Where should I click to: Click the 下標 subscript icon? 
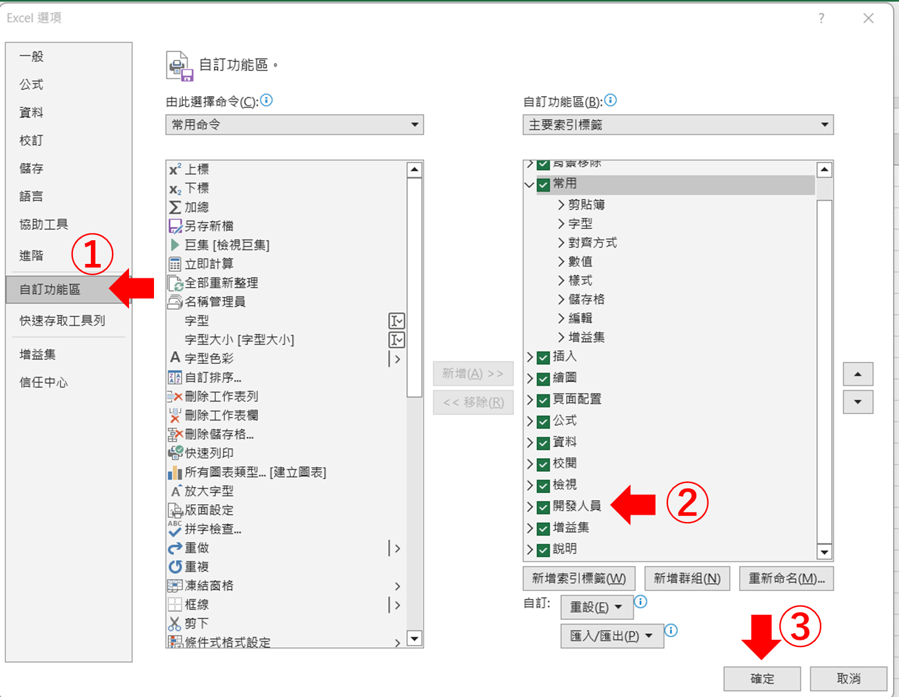[175, 189]
